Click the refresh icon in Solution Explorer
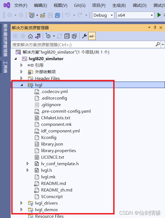165x218 pixels. tap(59, 36)
